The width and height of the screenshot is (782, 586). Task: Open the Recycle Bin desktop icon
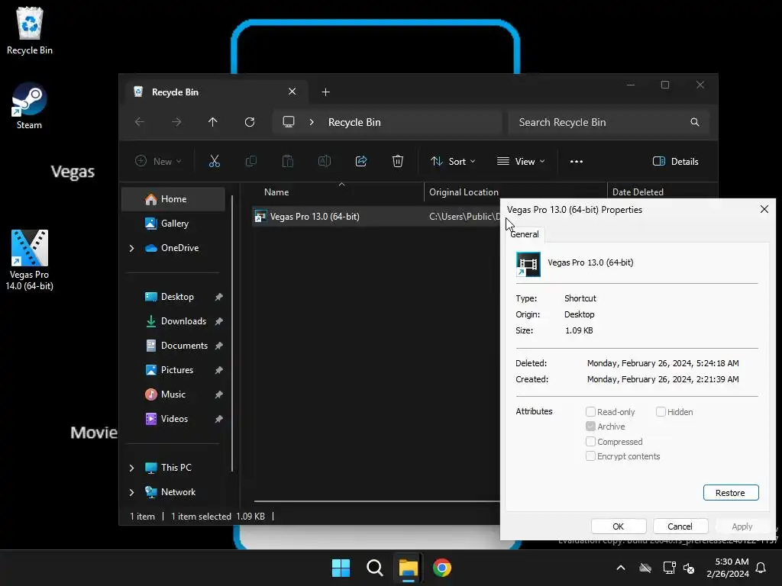coord(30,31)
